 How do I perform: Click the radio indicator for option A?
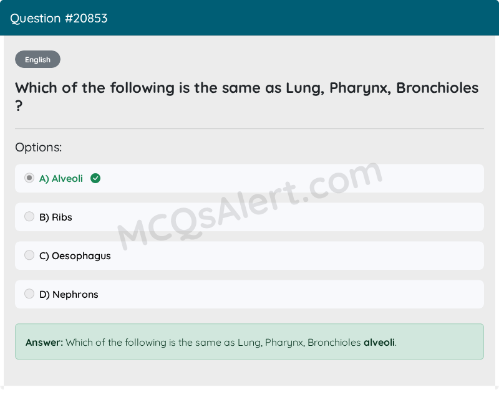(x=29, y=178)
